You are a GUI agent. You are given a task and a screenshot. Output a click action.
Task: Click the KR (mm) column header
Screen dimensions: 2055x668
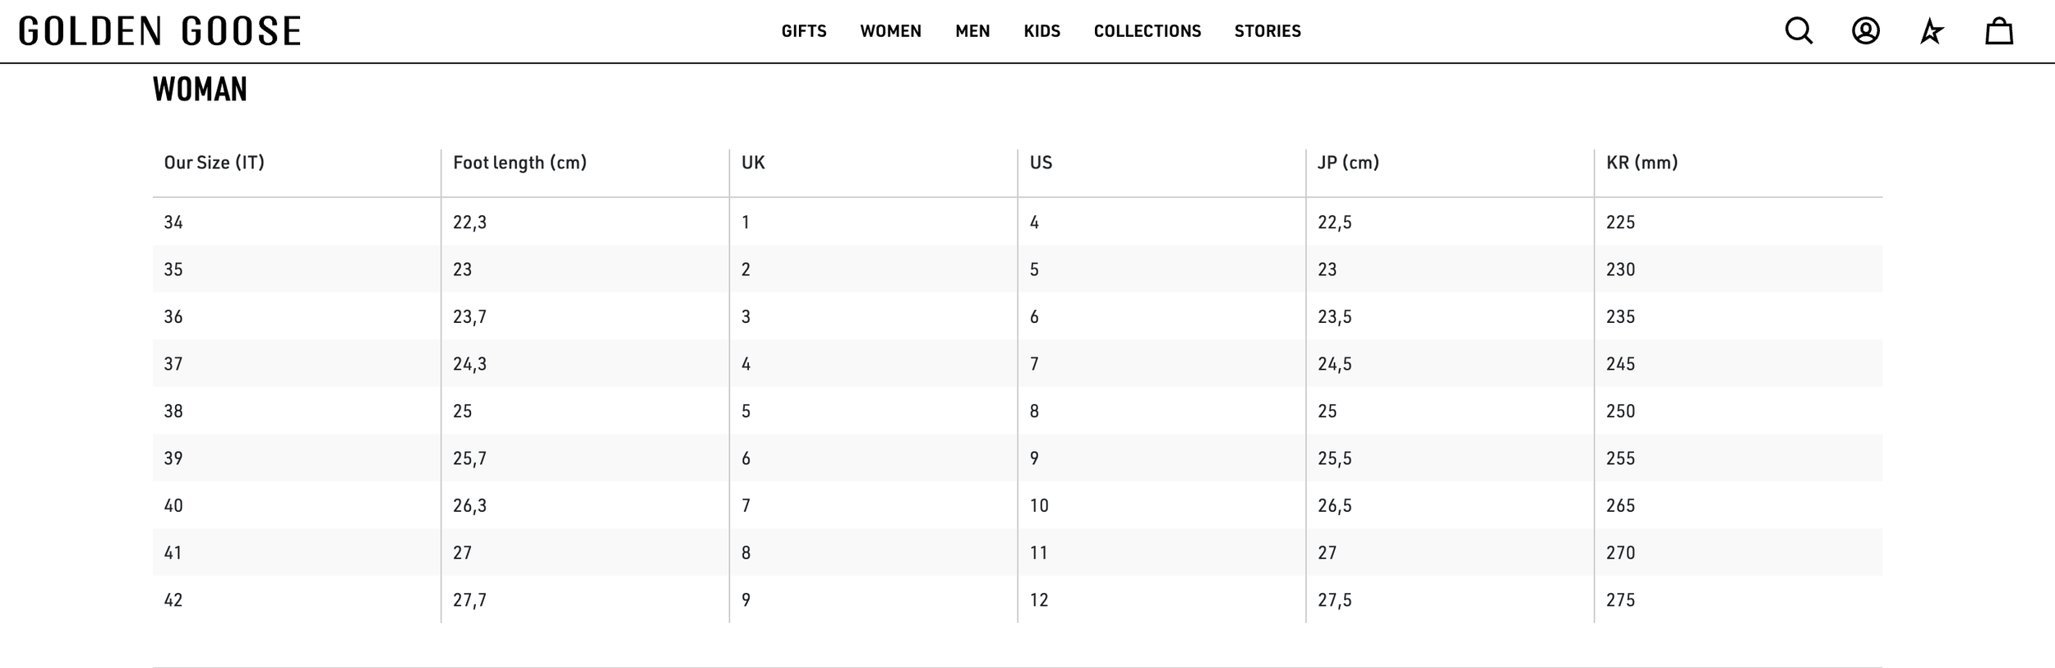pyautogui.click(x=1642, y=163)
